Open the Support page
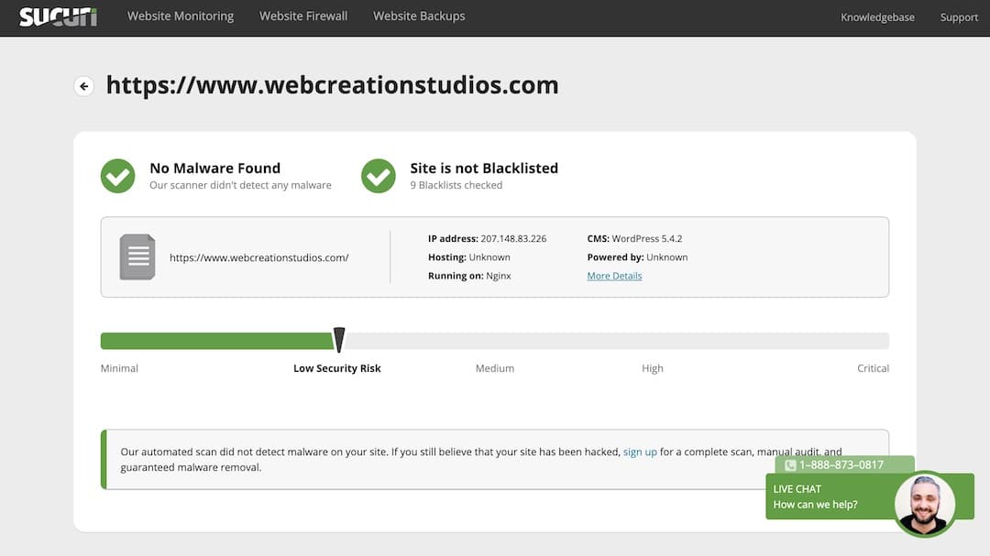990x556 pixels. tap(959, 17)
